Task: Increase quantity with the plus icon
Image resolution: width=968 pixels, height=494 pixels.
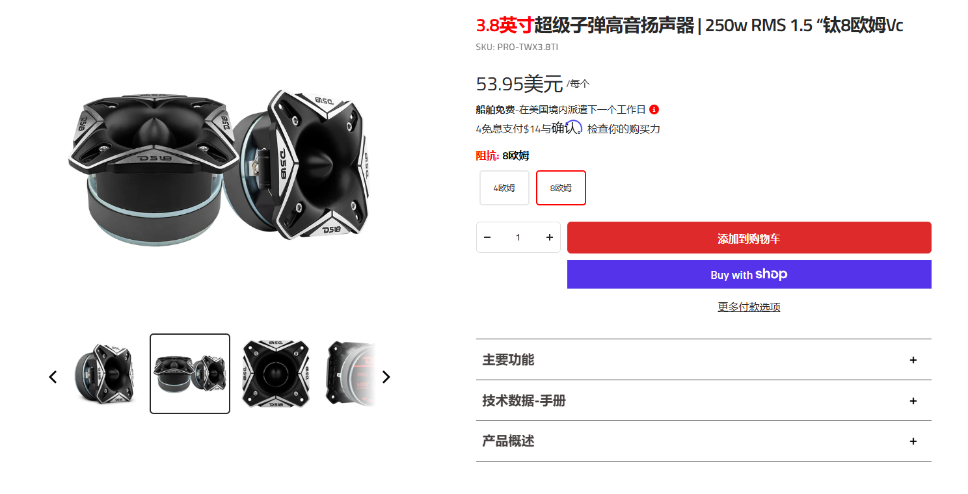Action: [x=550, y=237]
